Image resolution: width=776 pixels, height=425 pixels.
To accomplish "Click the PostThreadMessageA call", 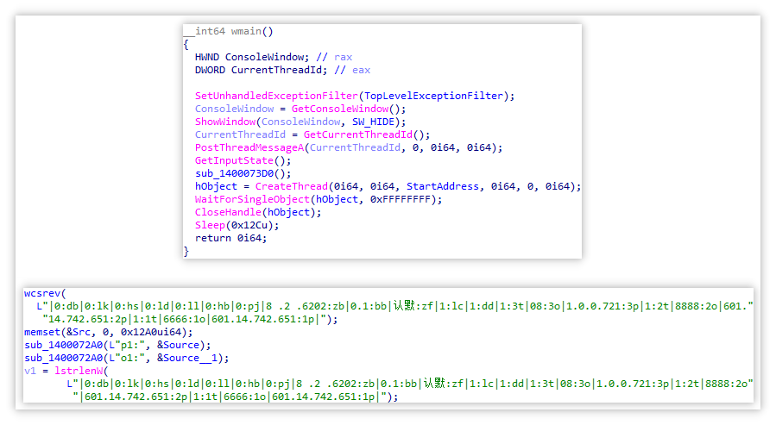I will click(x=249, y=147).
